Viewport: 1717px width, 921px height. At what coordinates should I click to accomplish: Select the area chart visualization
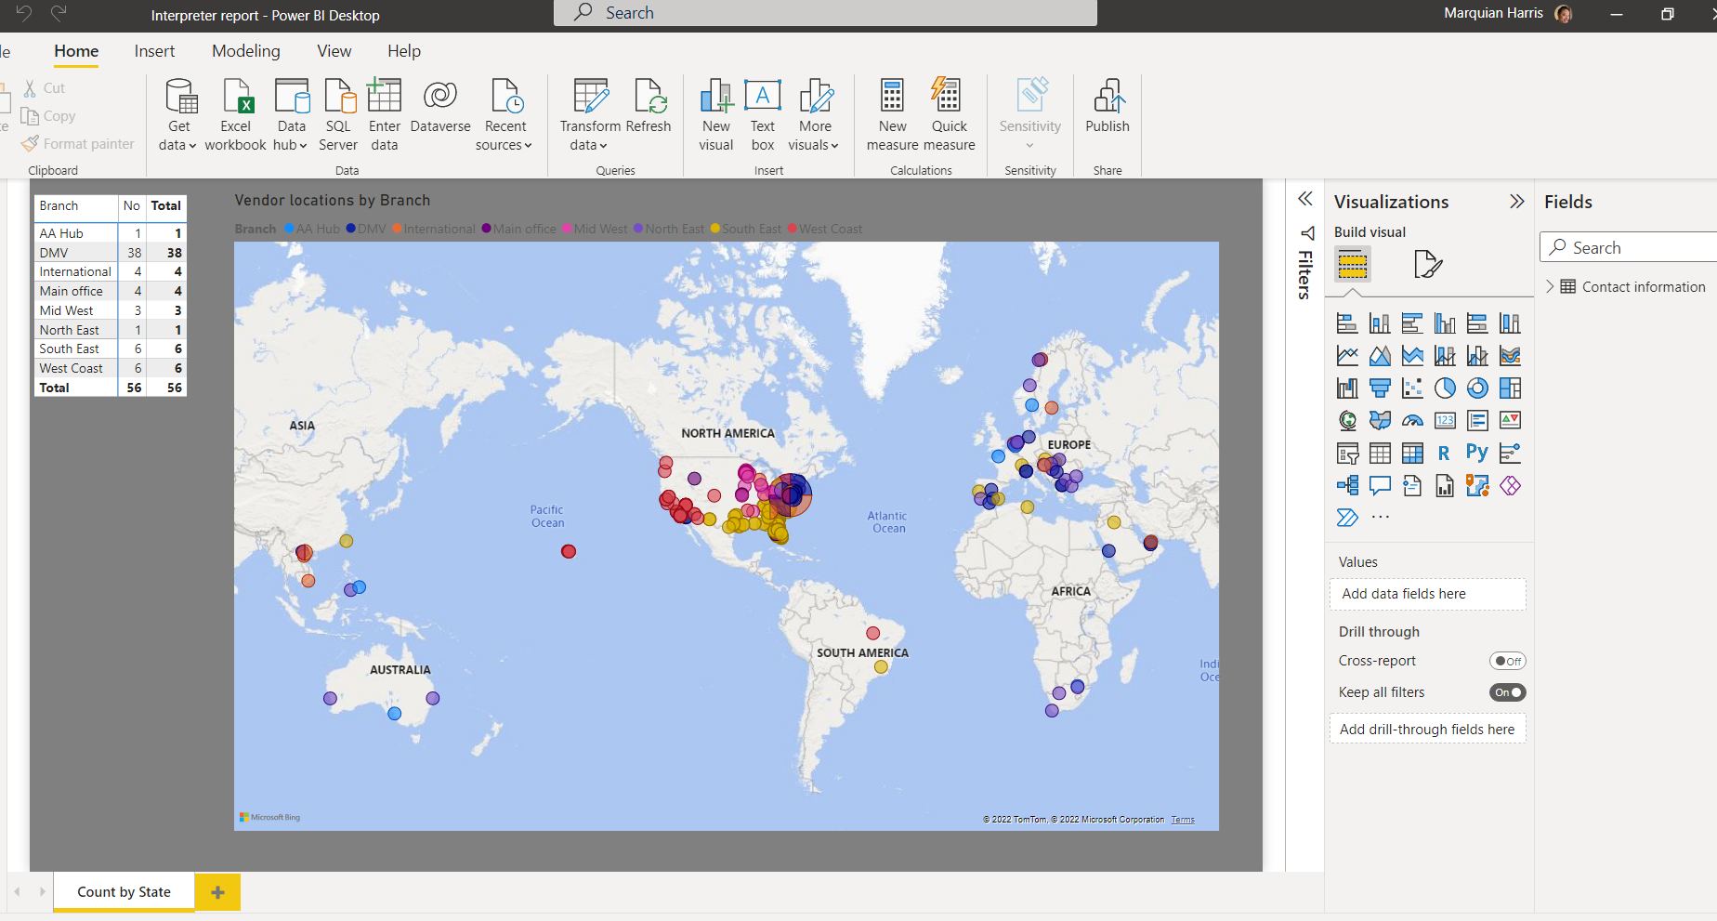click(x=1380, y=356)
